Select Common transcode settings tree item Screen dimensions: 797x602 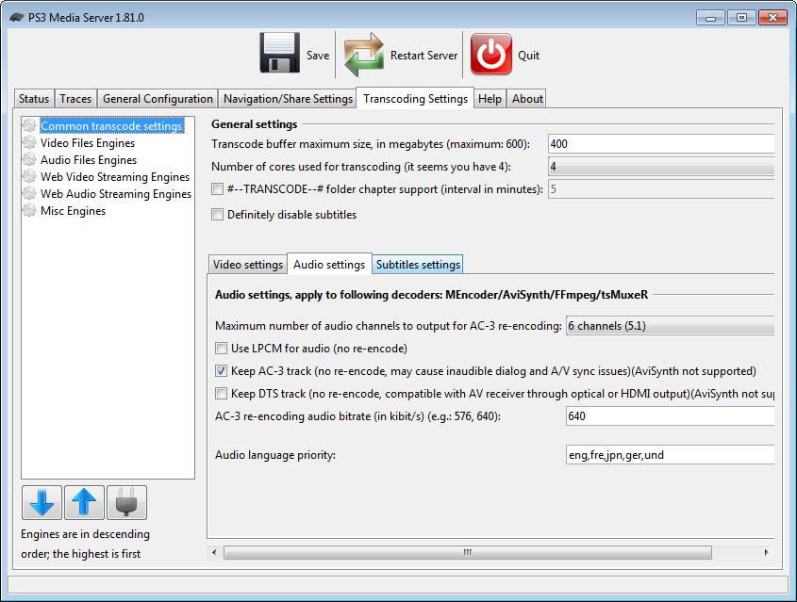112,126
